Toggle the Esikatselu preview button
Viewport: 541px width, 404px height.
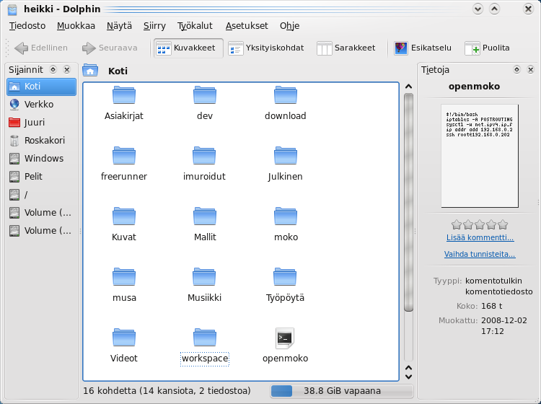pos(423,48)
